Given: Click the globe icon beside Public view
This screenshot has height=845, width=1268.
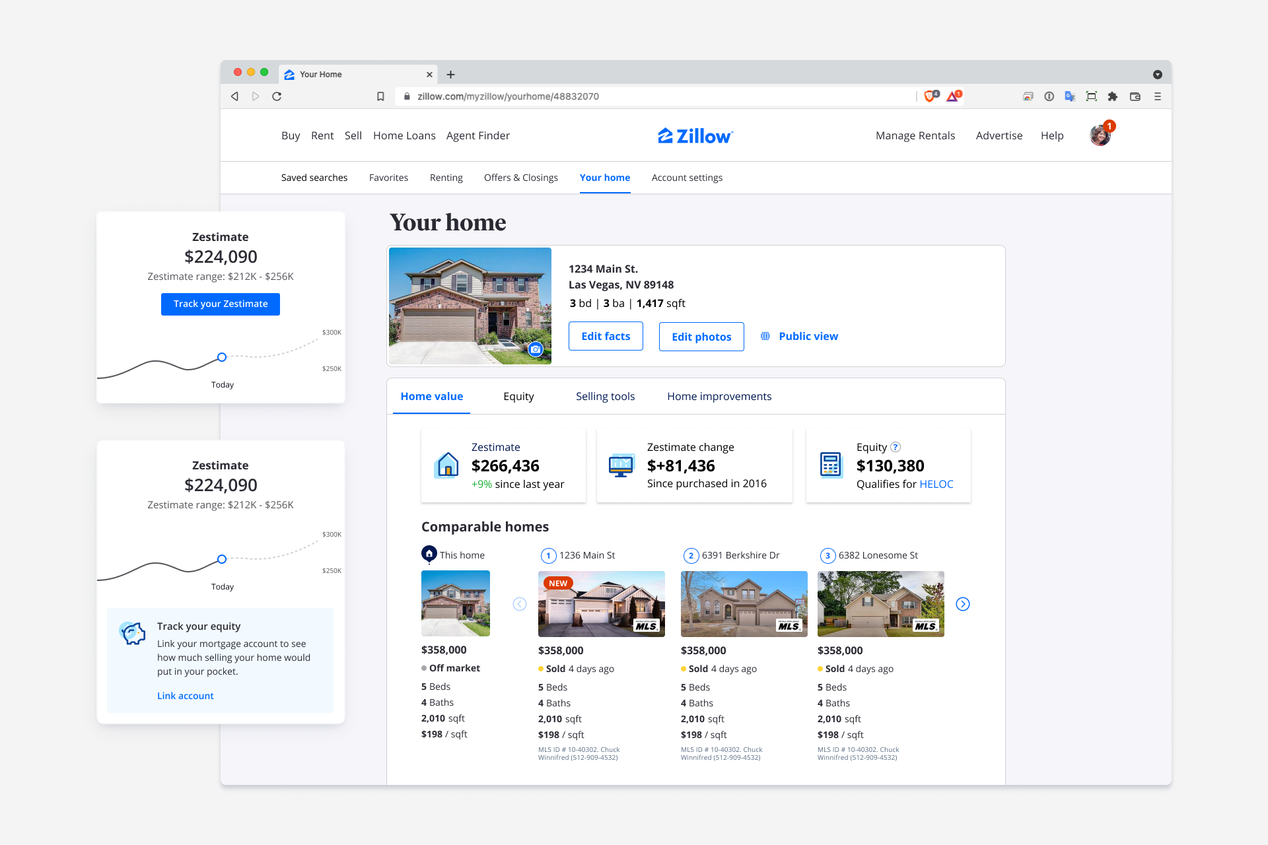Looking at the screenshot, I should point(765,336).
